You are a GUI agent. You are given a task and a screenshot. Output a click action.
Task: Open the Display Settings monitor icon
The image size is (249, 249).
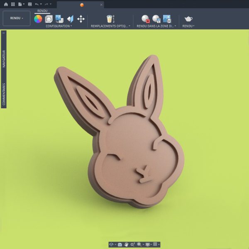148,244
